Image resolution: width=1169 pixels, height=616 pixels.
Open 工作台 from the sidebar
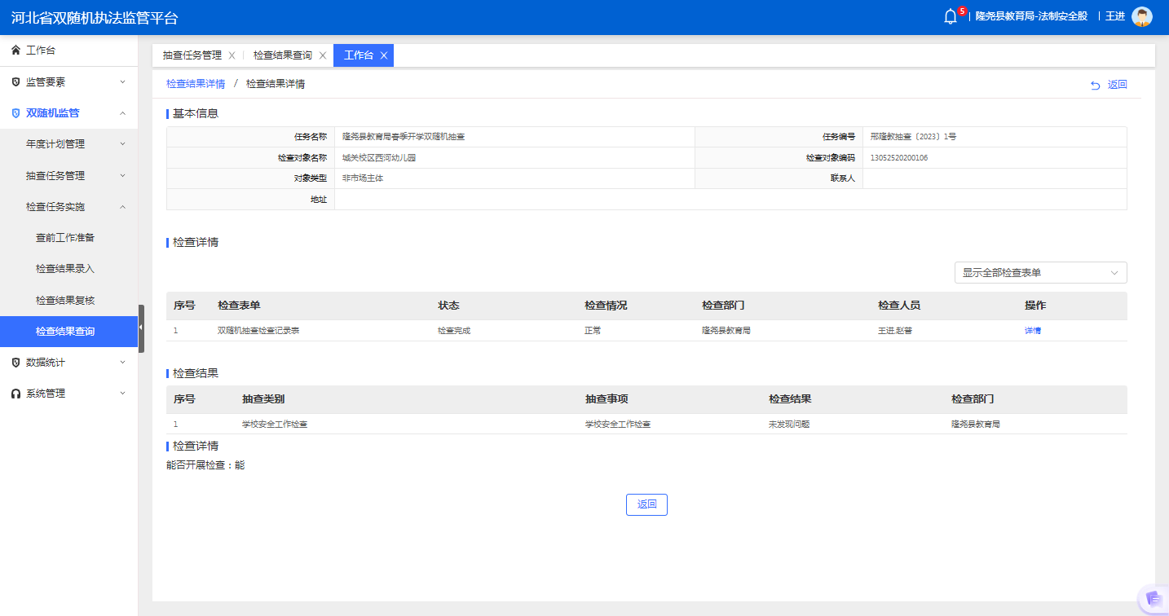tap(41, 51)
